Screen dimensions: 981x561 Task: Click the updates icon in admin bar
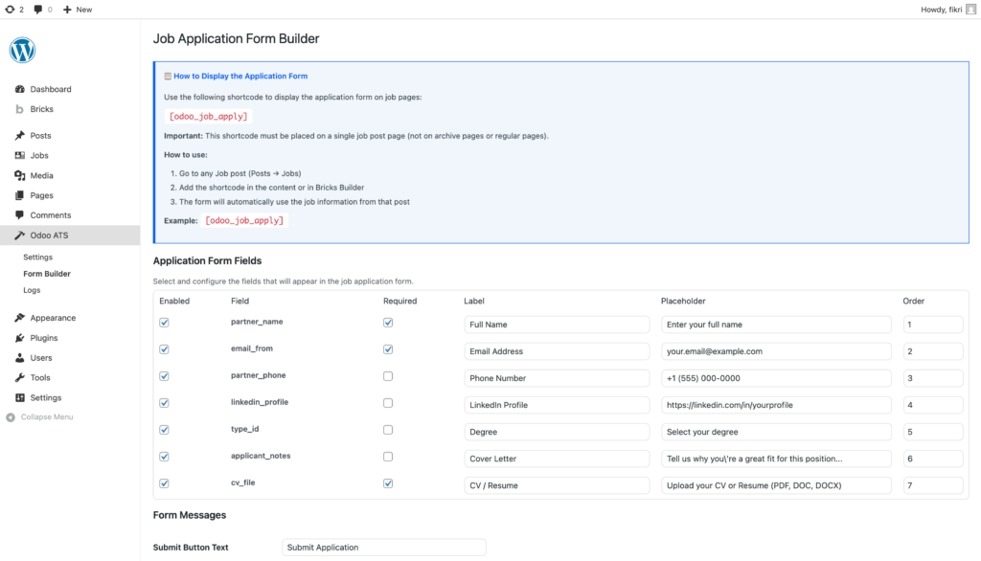10,9
